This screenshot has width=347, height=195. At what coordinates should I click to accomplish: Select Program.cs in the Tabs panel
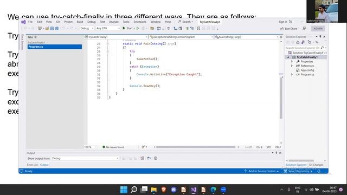click(55, 47)
